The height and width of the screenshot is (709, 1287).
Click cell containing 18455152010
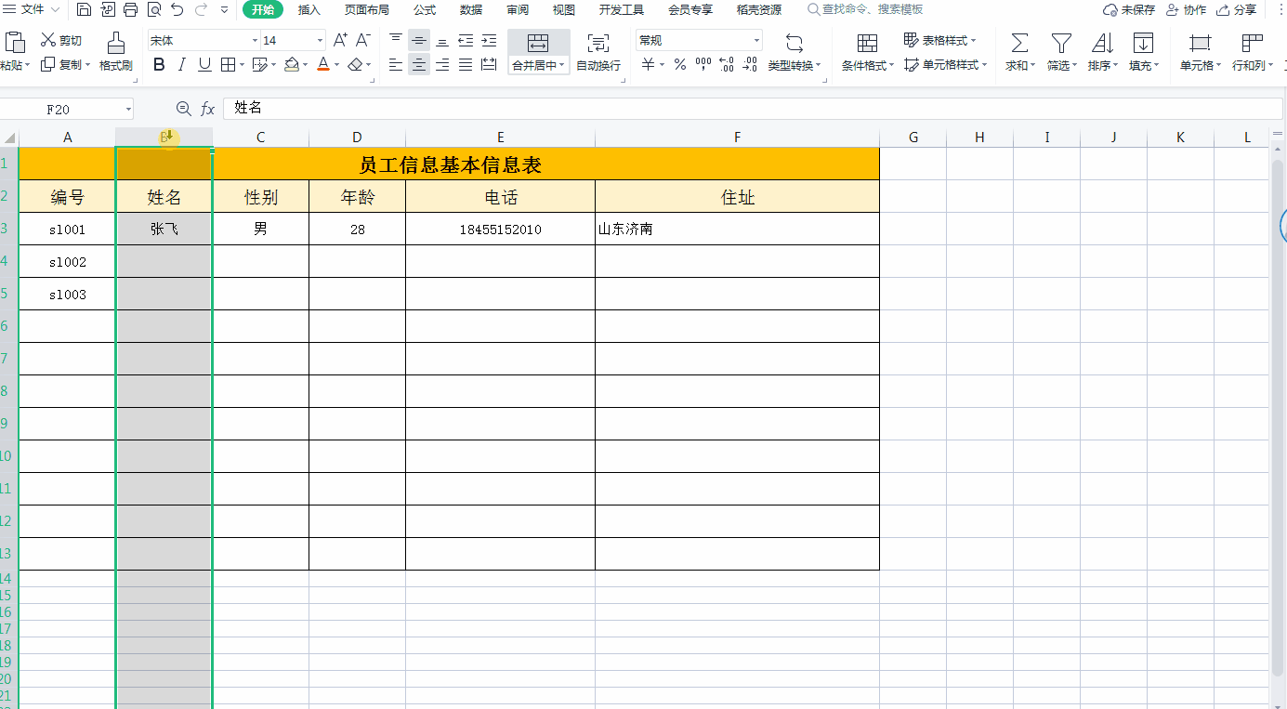(500, 229)
